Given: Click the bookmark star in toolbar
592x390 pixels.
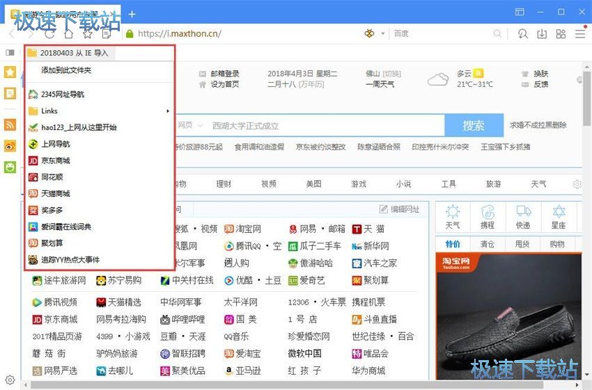Looking at the screenshot, I should pos(88,34).
